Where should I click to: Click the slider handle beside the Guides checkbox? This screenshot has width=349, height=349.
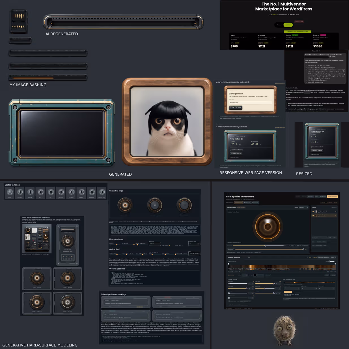click(x=265, y=246)
